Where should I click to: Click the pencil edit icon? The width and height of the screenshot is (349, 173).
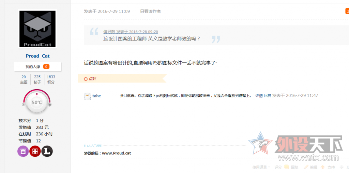pyautogui.click(x=306, y=167)
